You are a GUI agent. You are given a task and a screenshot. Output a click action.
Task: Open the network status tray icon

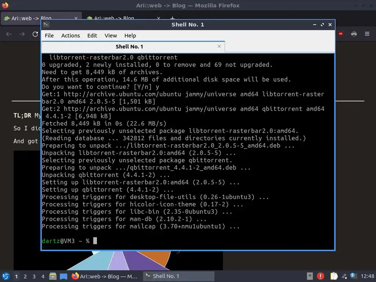354,276
